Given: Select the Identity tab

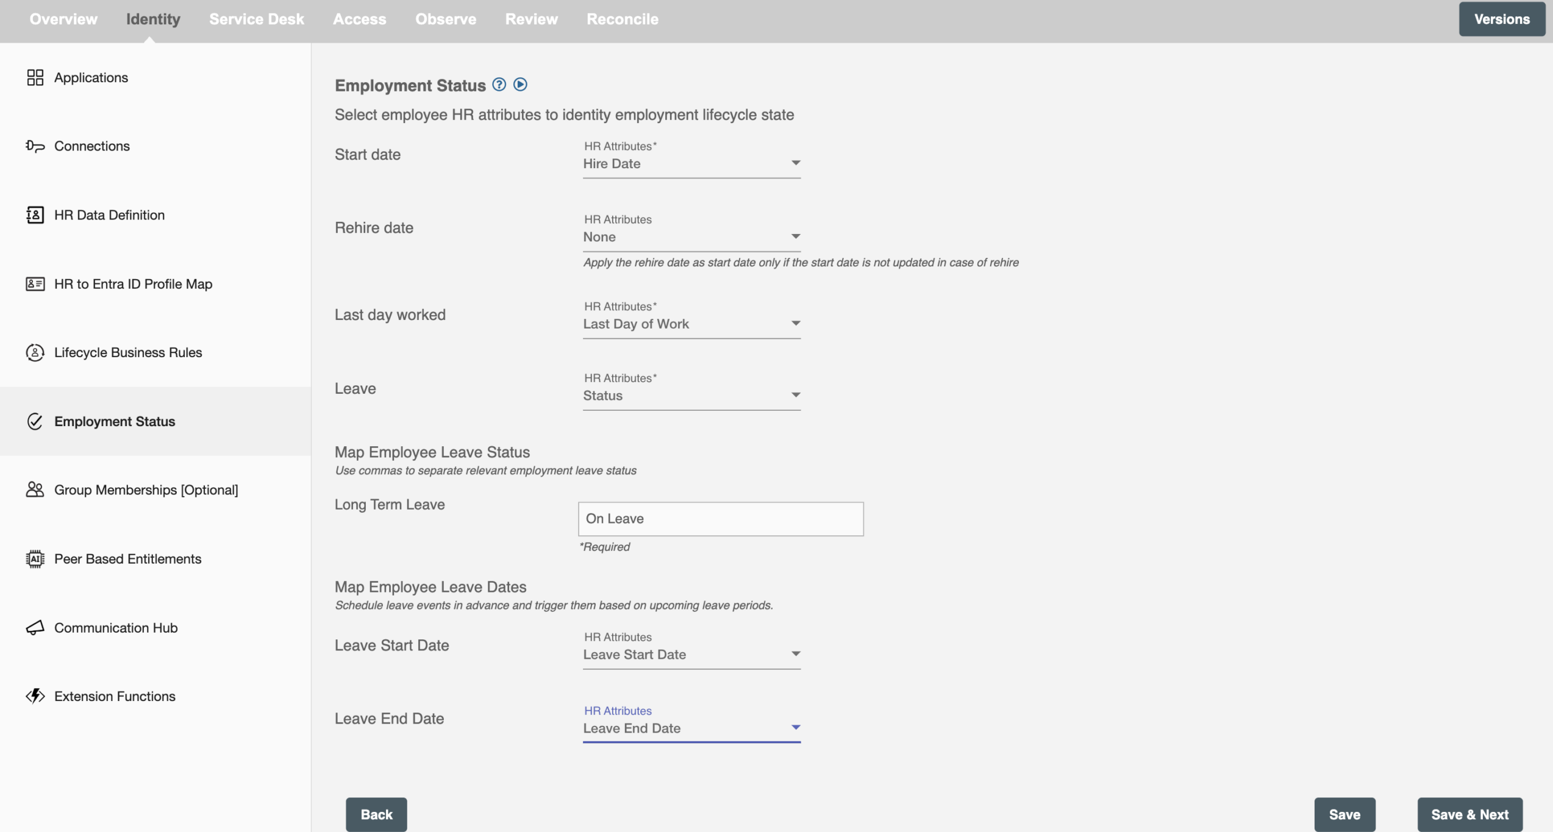Looking at the screenshot, I should 153,20.
